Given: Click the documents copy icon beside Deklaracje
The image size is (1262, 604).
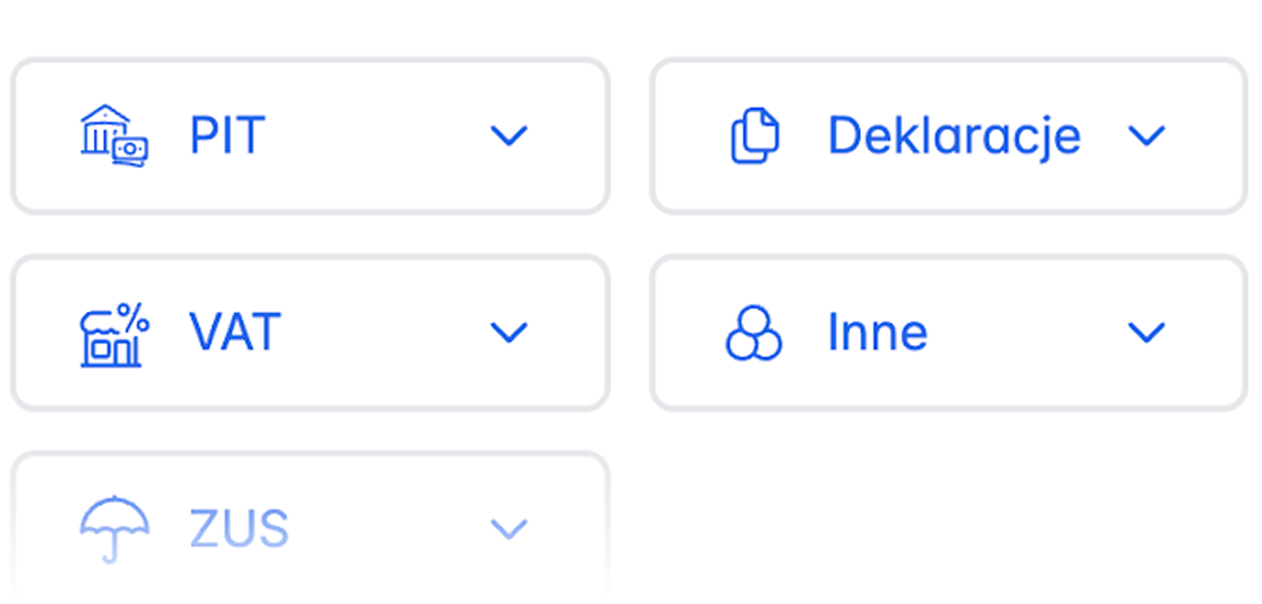Looking at the screenshot, I should pos(754,136).
